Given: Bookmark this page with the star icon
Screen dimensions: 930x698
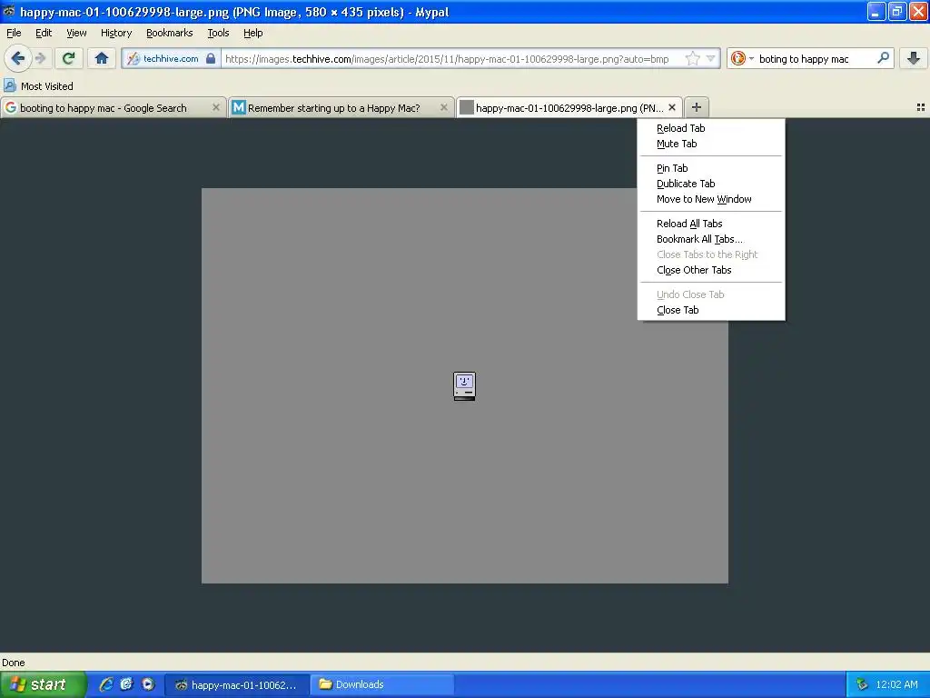Looking at the screenshot, I should 692,58.
